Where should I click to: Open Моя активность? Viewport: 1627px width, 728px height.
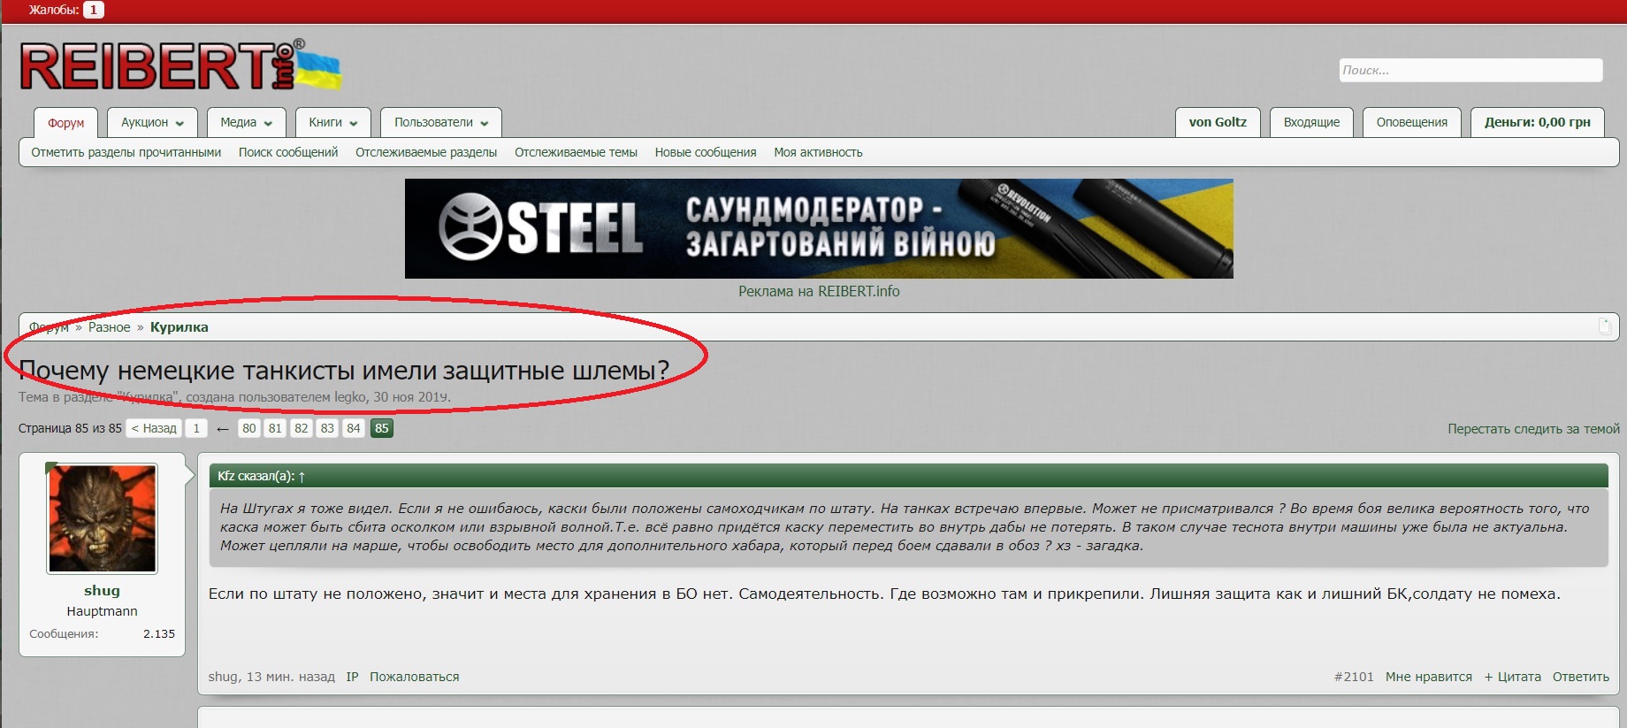(818, 152)
